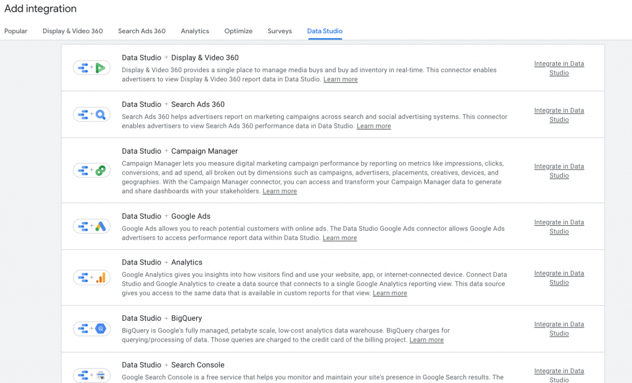Open Learn more for Search Ads 360
The image size is (632, 383).
(x=373, y=126)
